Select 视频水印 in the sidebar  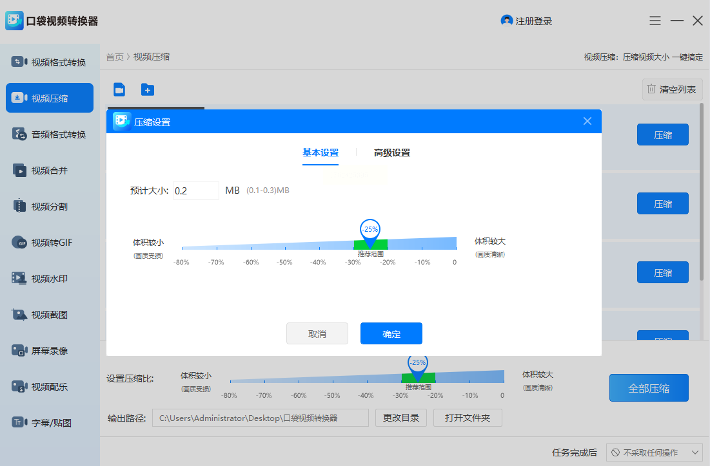click(50, 279)
